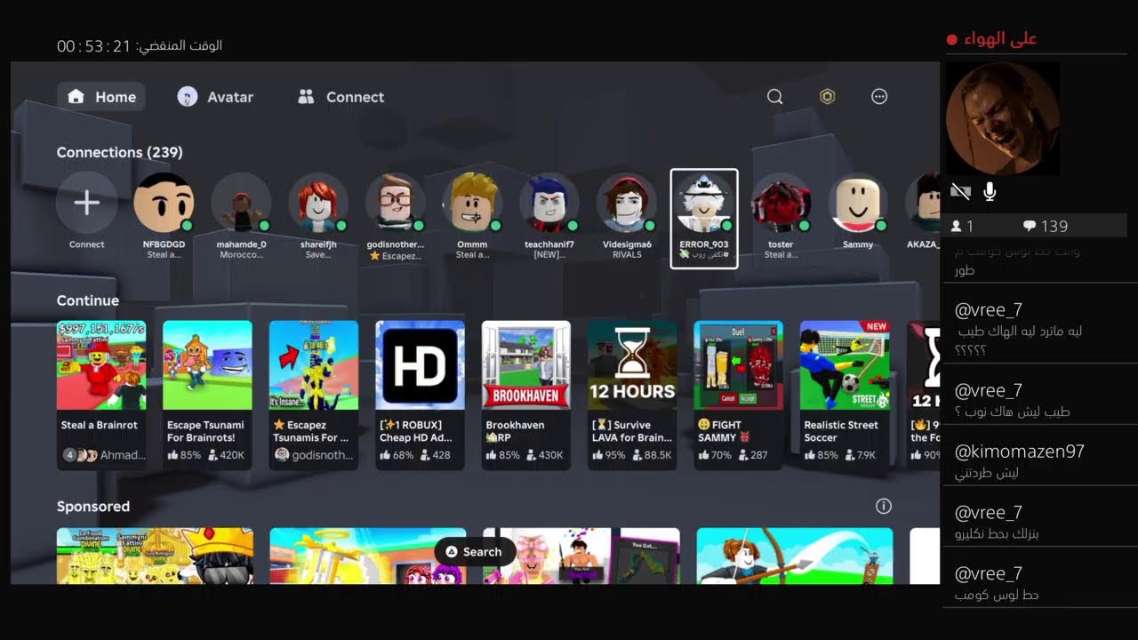Click the 139 comments counter
Image resolution: width=1138 pixels, height=640 pixels.
1046,227
